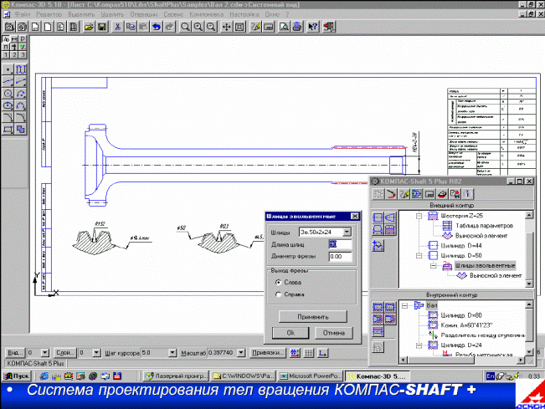Select 'Конич. A=60°41'23"' tree item
The image size is (545, 409).
[x=467, y=325]
